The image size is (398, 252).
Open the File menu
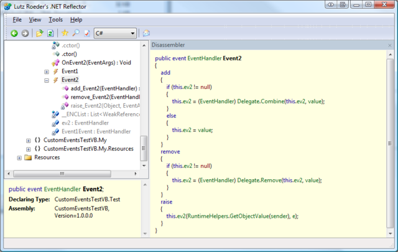(17, 20)
